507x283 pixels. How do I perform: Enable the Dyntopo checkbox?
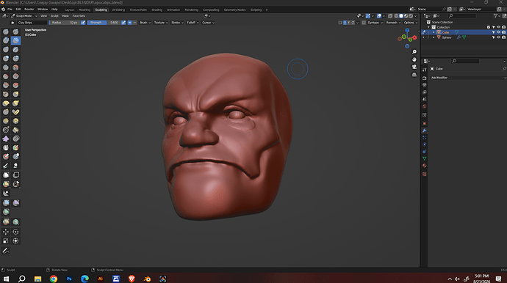[x=364, y=23]
